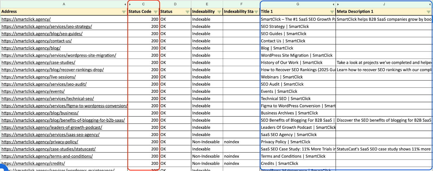Select column C header
This screenshot has height=171, width=433.
(143, 4)
